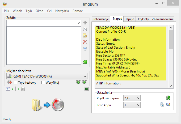Click the recycle bin clear list icon
This screenshot has width=181, height=124.
click(85, 49)
